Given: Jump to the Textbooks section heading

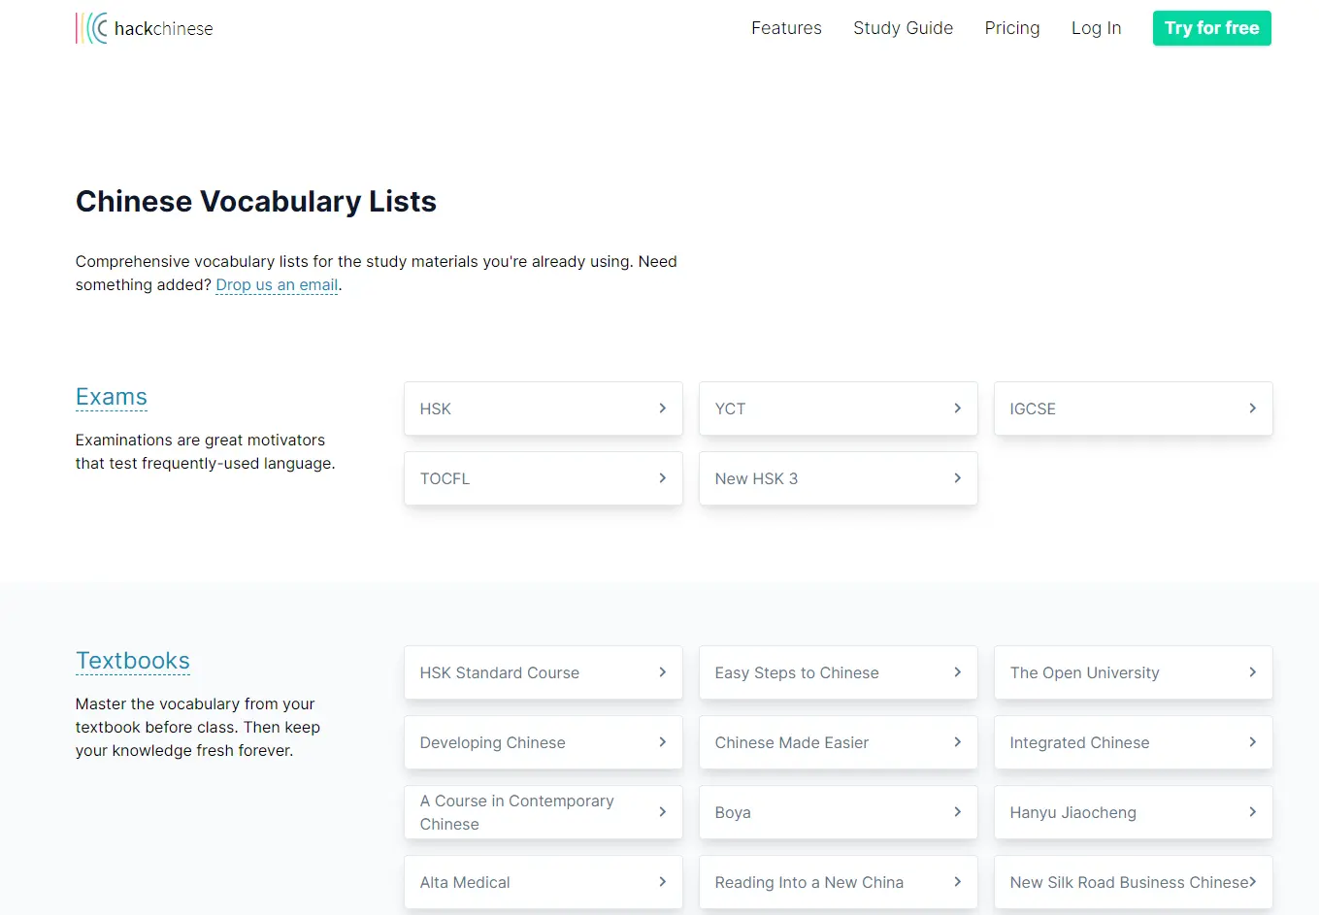Looking at the screenshot, I should (133, 661).
